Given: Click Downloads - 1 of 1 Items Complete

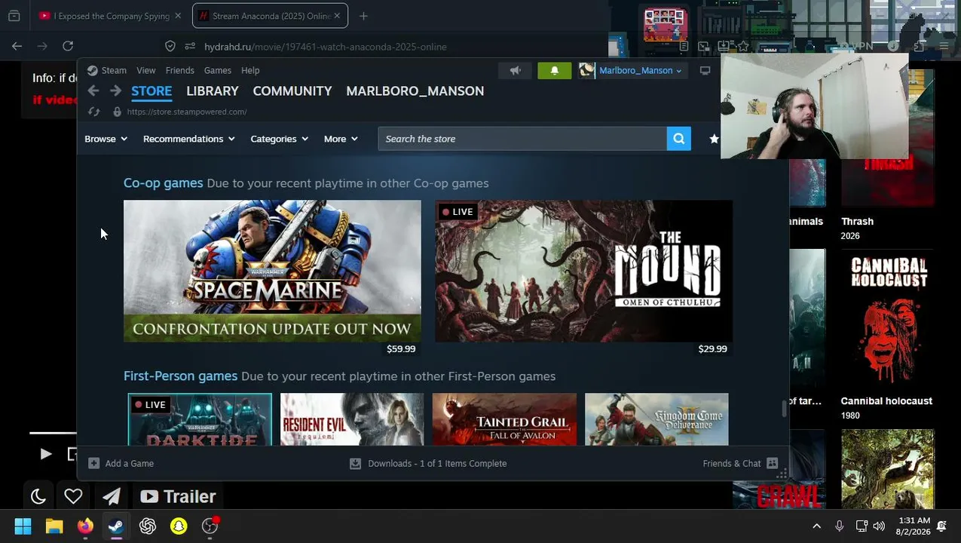Looking at the screenshot, I should pyautogui.click(x=437, y=463).
